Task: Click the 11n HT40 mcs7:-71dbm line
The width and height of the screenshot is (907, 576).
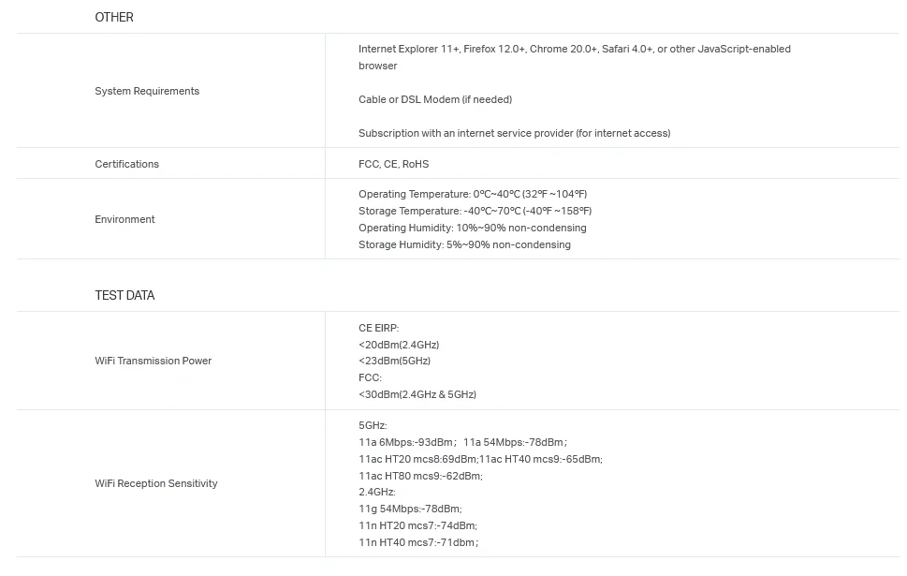Action: pos(418,542)
